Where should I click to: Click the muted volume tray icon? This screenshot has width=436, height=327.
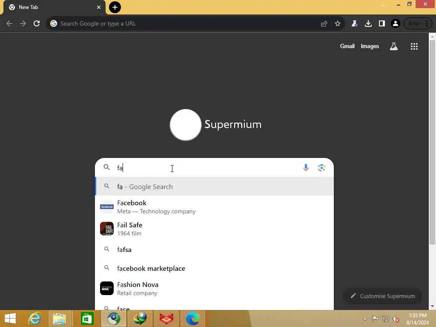396,319
